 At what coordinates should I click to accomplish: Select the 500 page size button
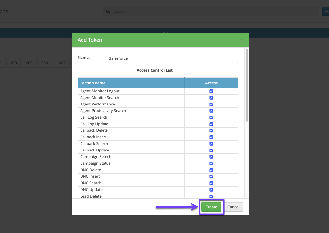45,63
